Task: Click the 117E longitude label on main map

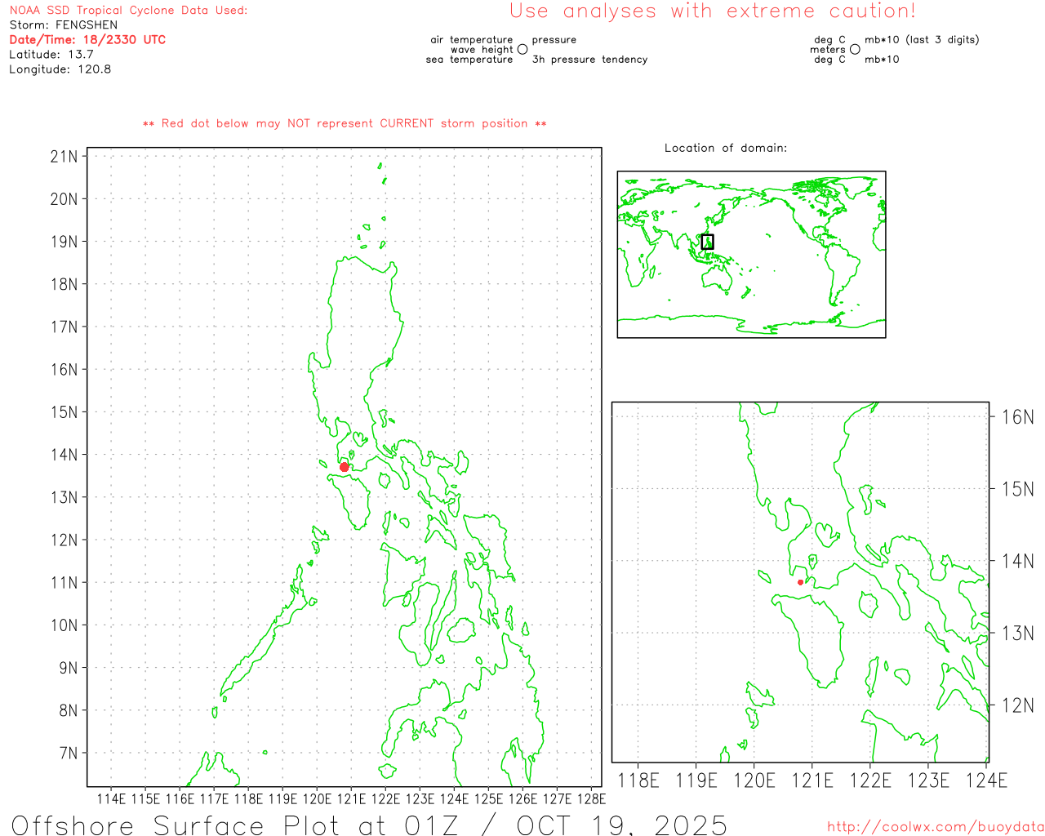Action: [x=214, y=798]
